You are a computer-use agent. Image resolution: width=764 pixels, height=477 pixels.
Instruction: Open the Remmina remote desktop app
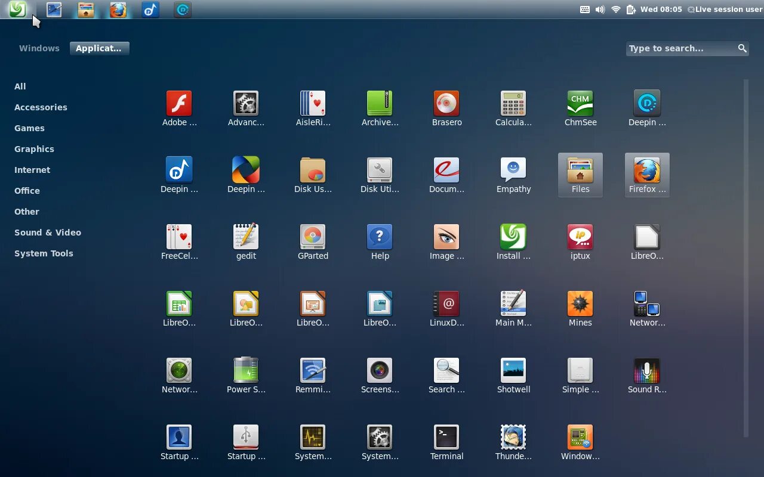tap(313, 371)
